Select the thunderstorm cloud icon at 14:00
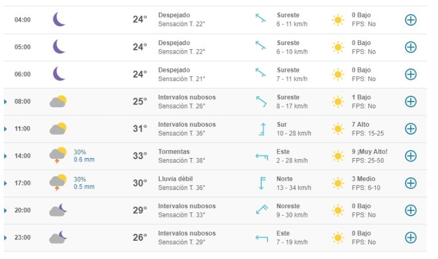Viewport: 438px width, 259px height. pyautogui.click(x=58, y=155)
